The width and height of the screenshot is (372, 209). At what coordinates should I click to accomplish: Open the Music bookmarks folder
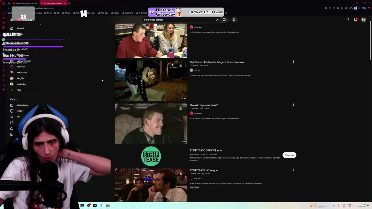(66, 13)
